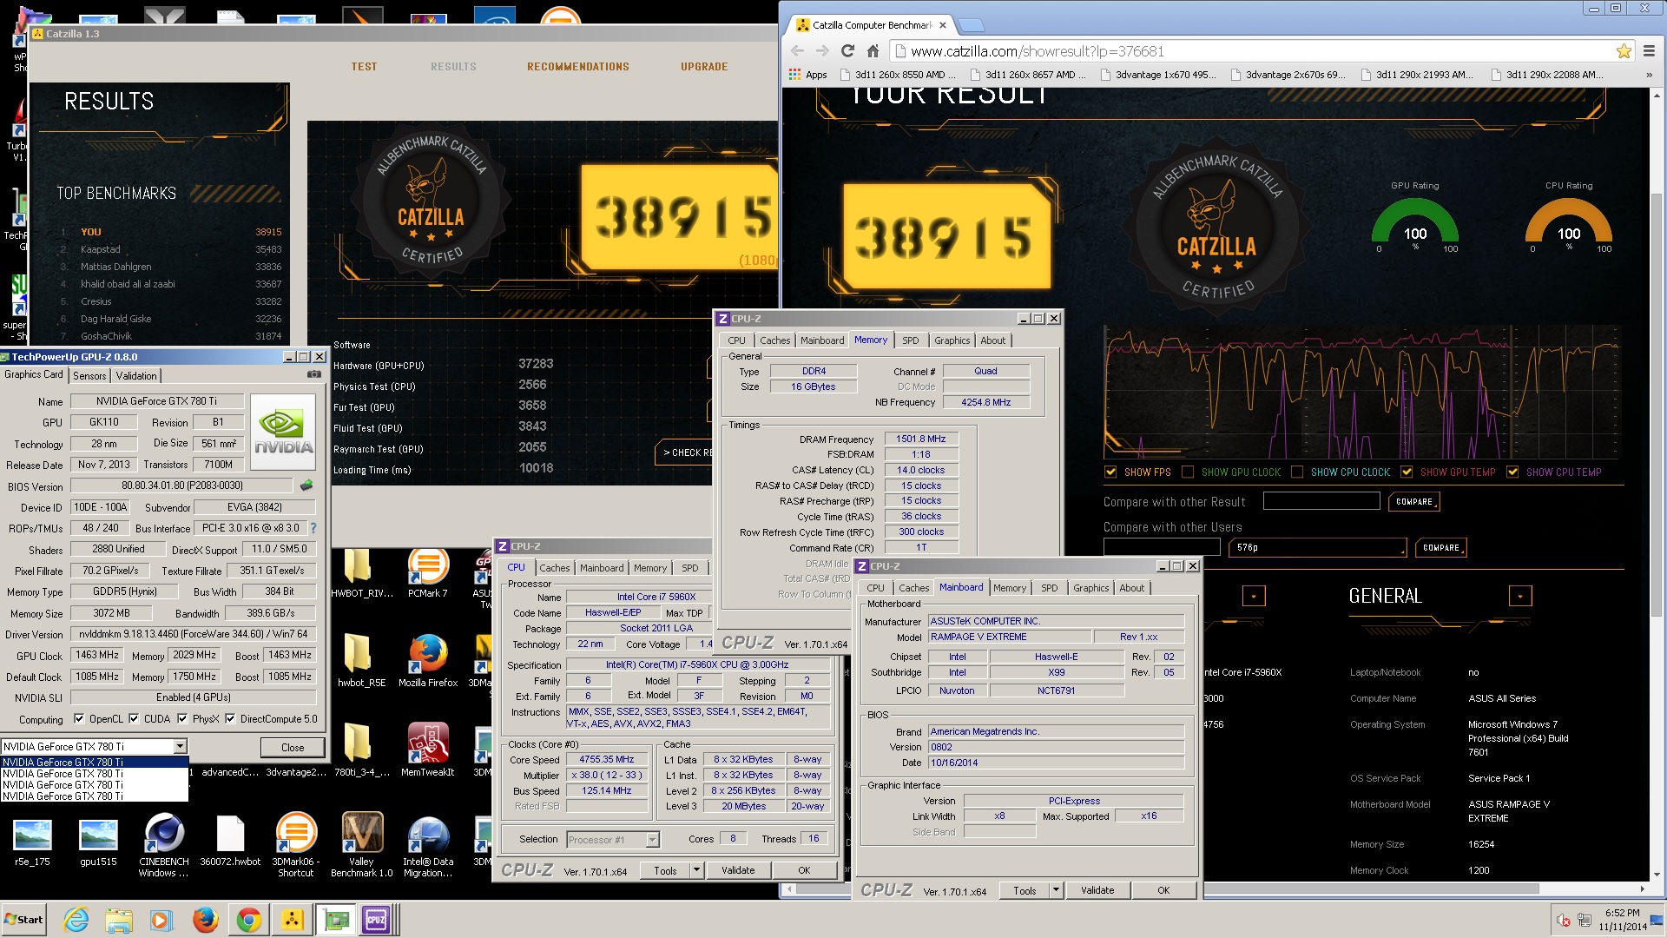
Task: Open the PCMark 7 desktop icon
Action: [x=428, y=573]
